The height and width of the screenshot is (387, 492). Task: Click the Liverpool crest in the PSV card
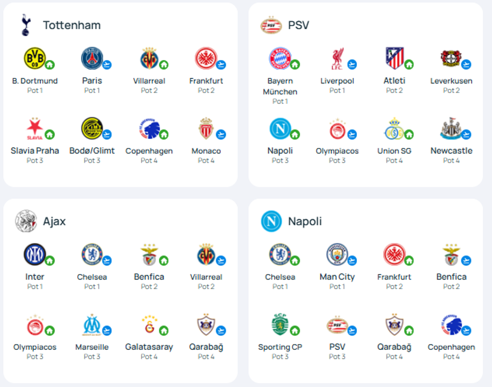(337, 58)
